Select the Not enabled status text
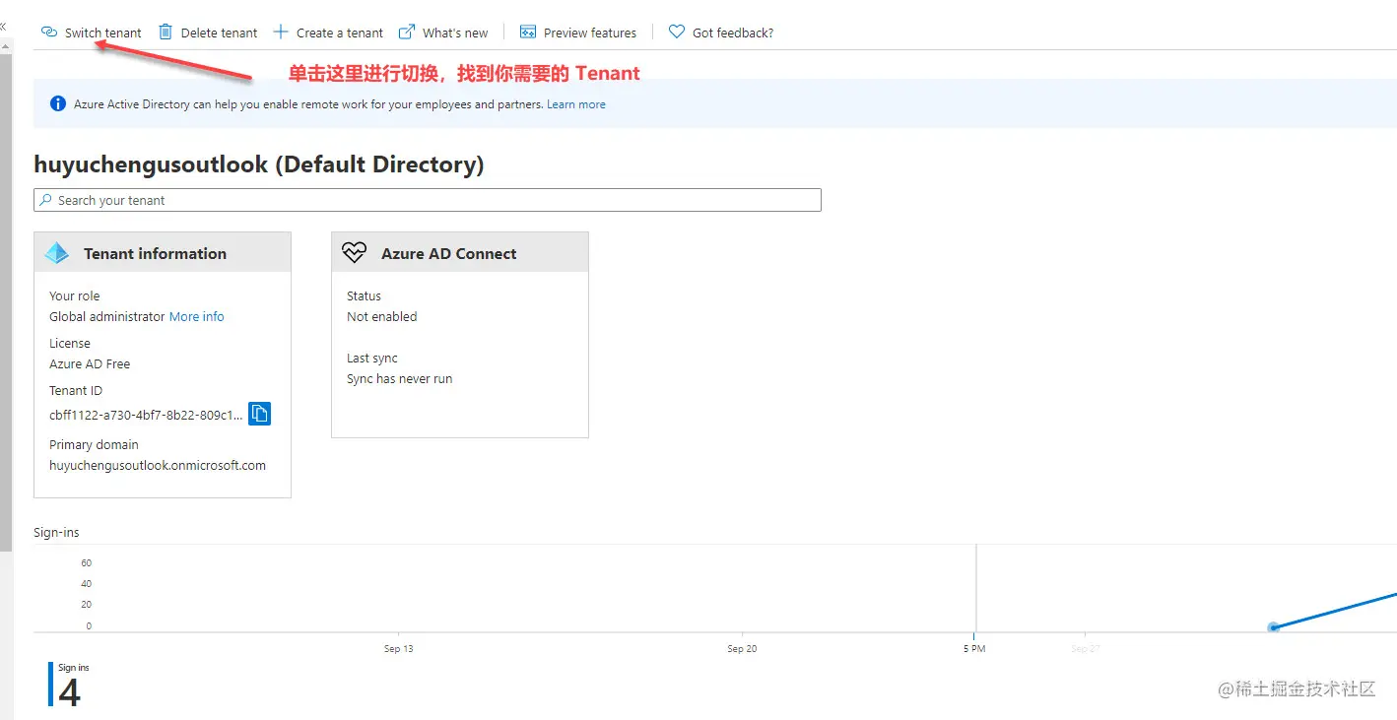Screen dimensions: 1397x720 pyautogui.click(x=382, y=317)
